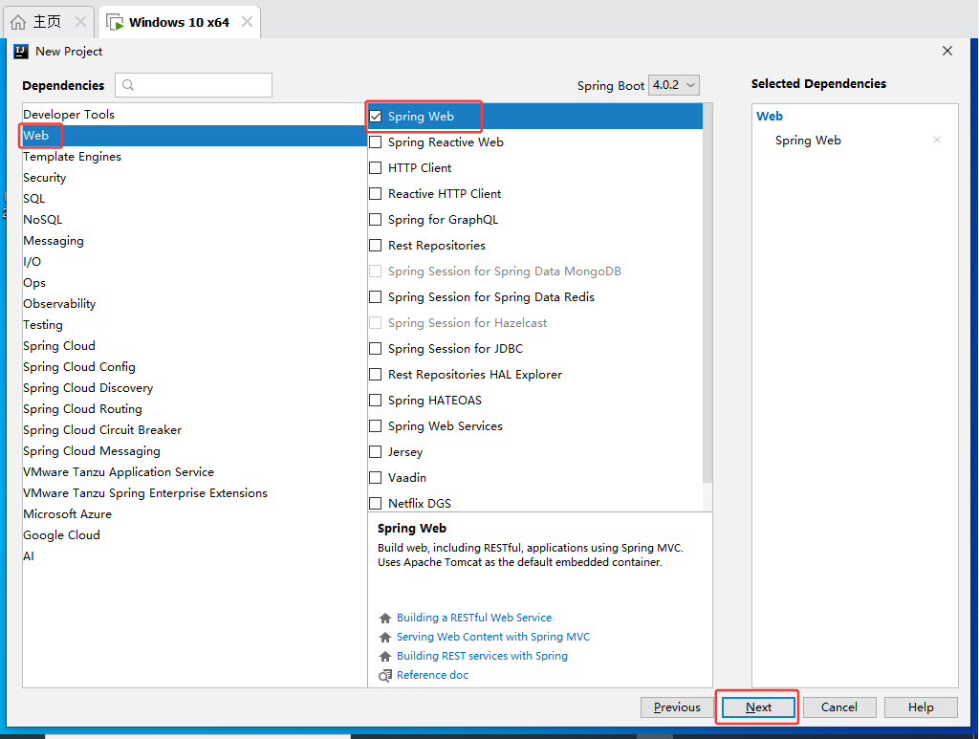The height and width of the screenshot is (739, 979).
Task: Select the Spring Cloud category
Action: 194,346
